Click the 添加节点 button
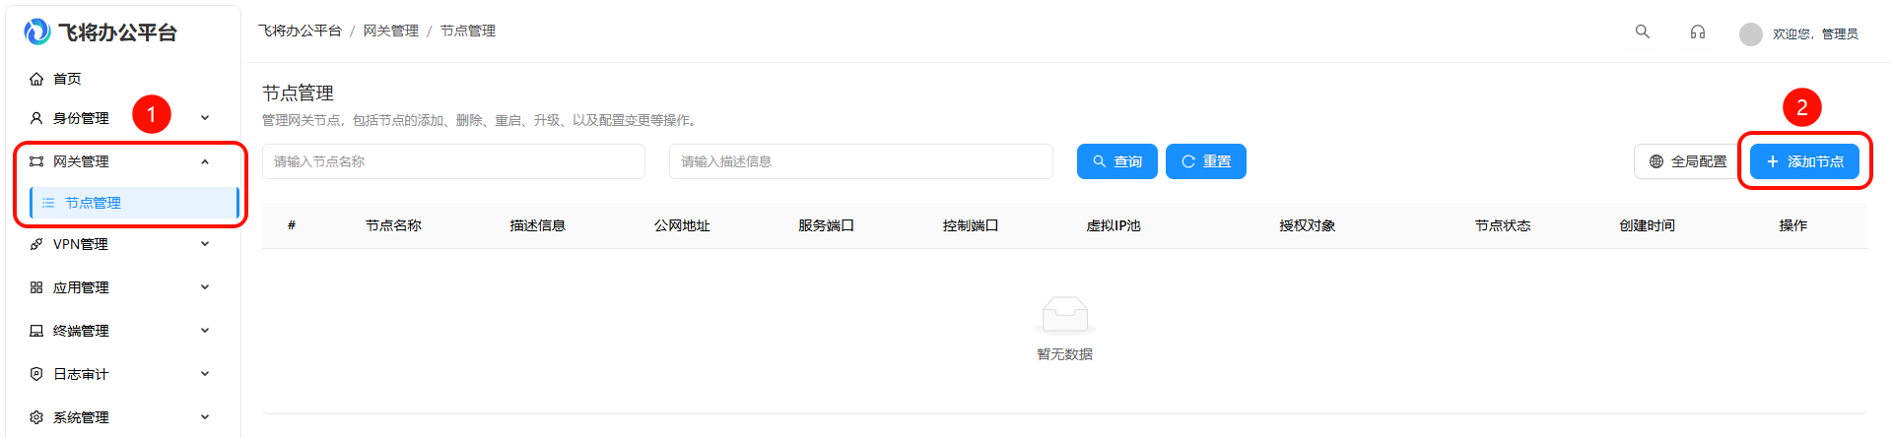 [1804, 161]
